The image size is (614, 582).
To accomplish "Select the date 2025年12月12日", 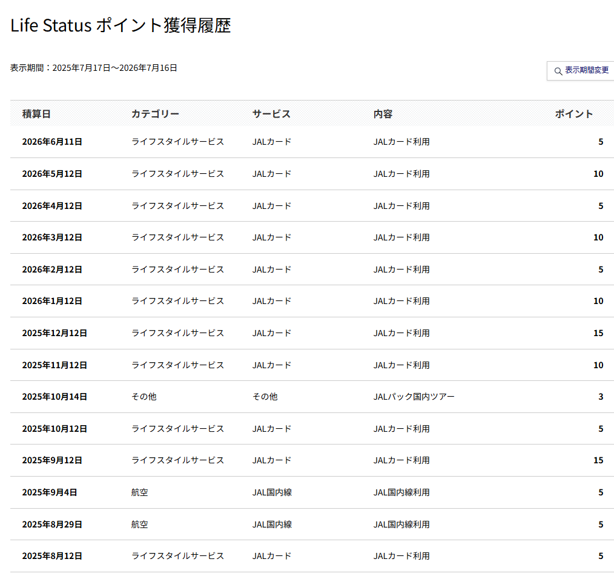I will click(54, 333).
